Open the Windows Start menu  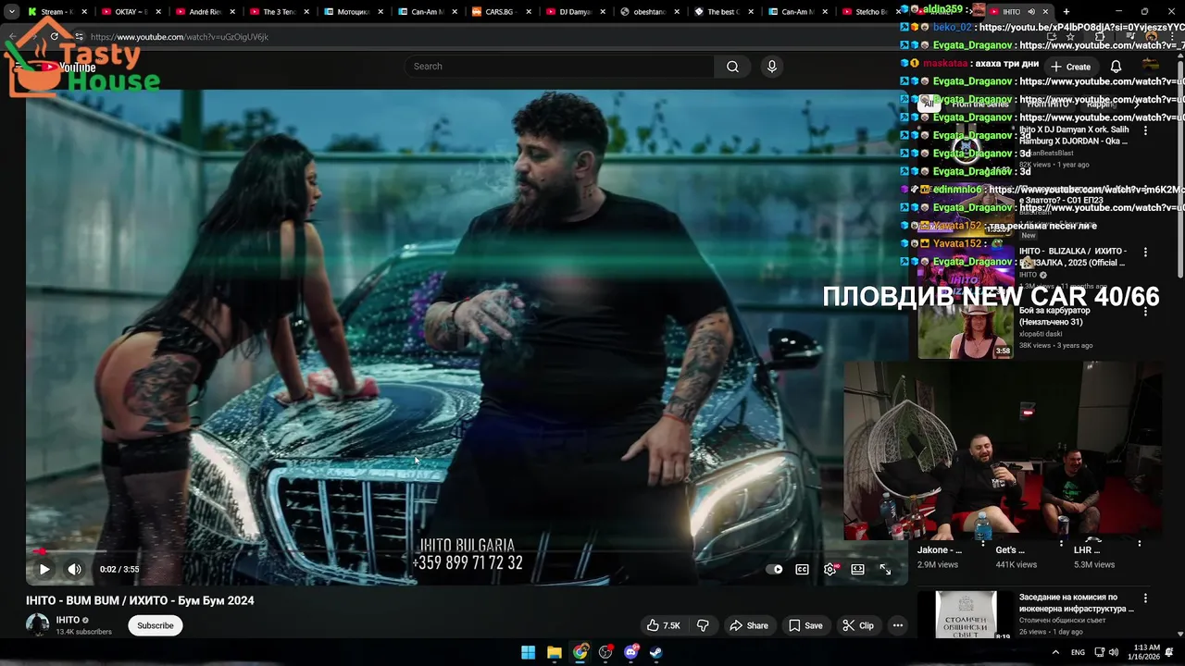click(528, 652)
